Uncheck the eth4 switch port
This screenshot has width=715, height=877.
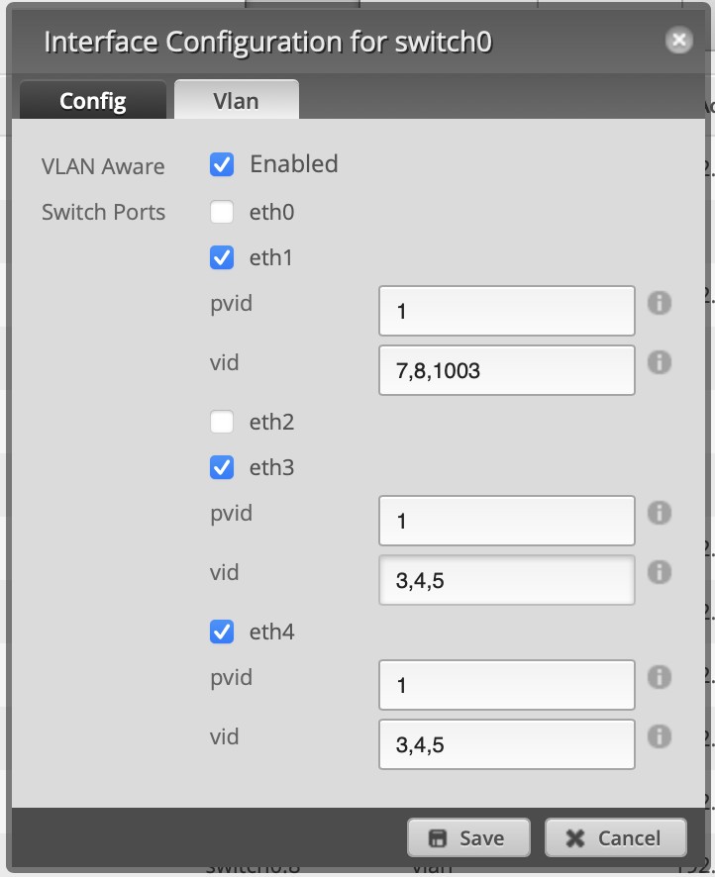(x=222, y=633)
